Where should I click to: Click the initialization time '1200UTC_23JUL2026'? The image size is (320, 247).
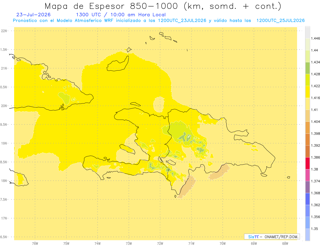coord(182,21)
